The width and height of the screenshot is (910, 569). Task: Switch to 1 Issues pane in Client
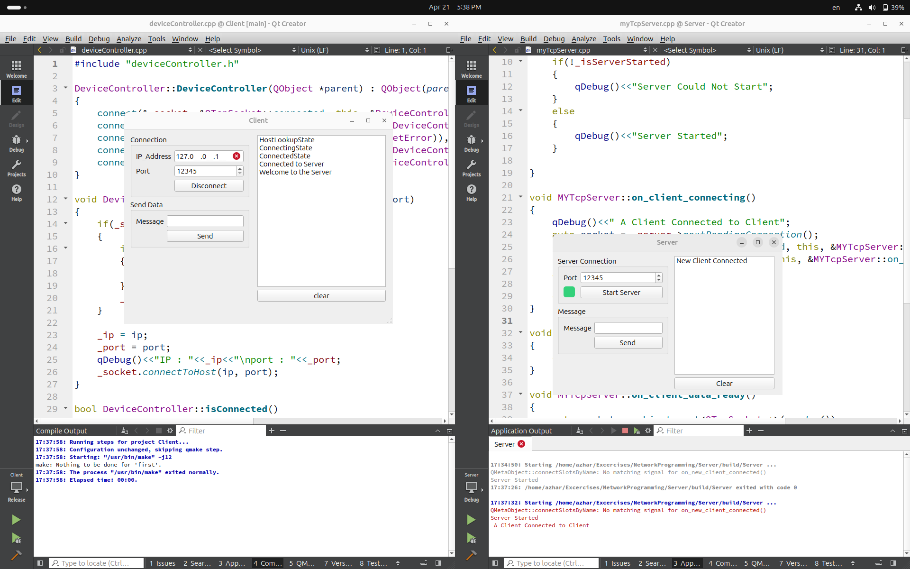[x=162, y=563]
